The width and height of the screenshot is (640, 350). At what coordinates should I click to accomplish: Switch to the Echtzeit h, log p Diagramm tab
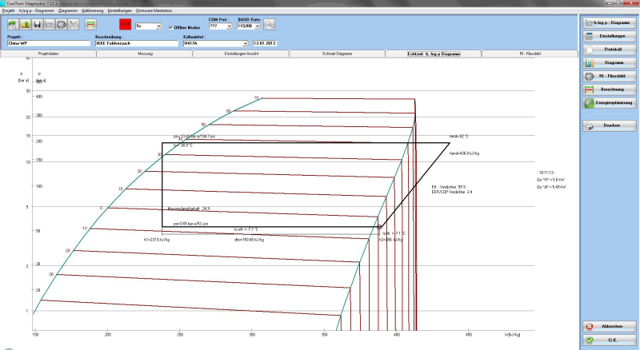pyautogui.click(x=434, y=54)
